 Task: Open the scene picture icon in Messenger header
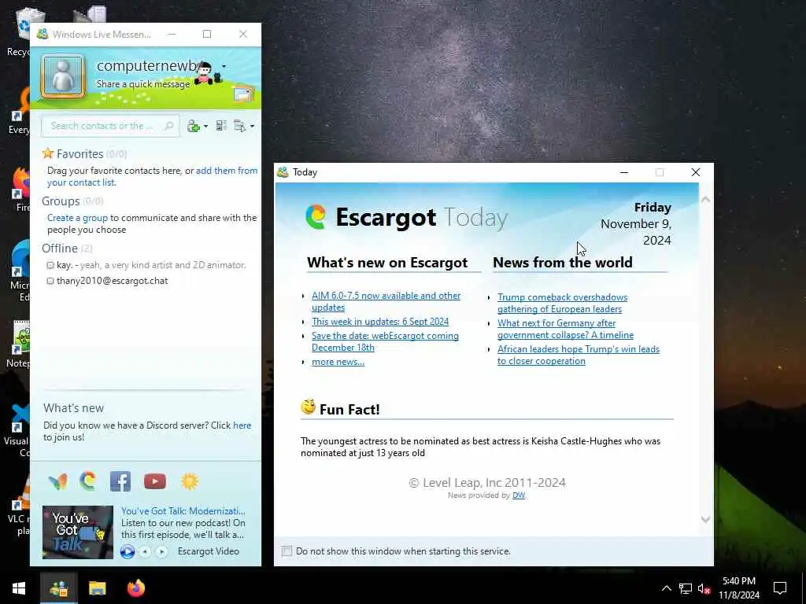(242, 94)
